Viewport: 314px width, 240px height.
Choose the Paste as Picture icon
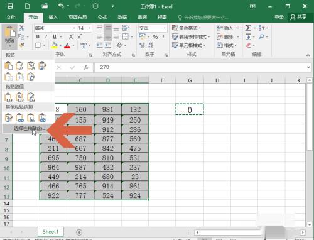(31, 117)
